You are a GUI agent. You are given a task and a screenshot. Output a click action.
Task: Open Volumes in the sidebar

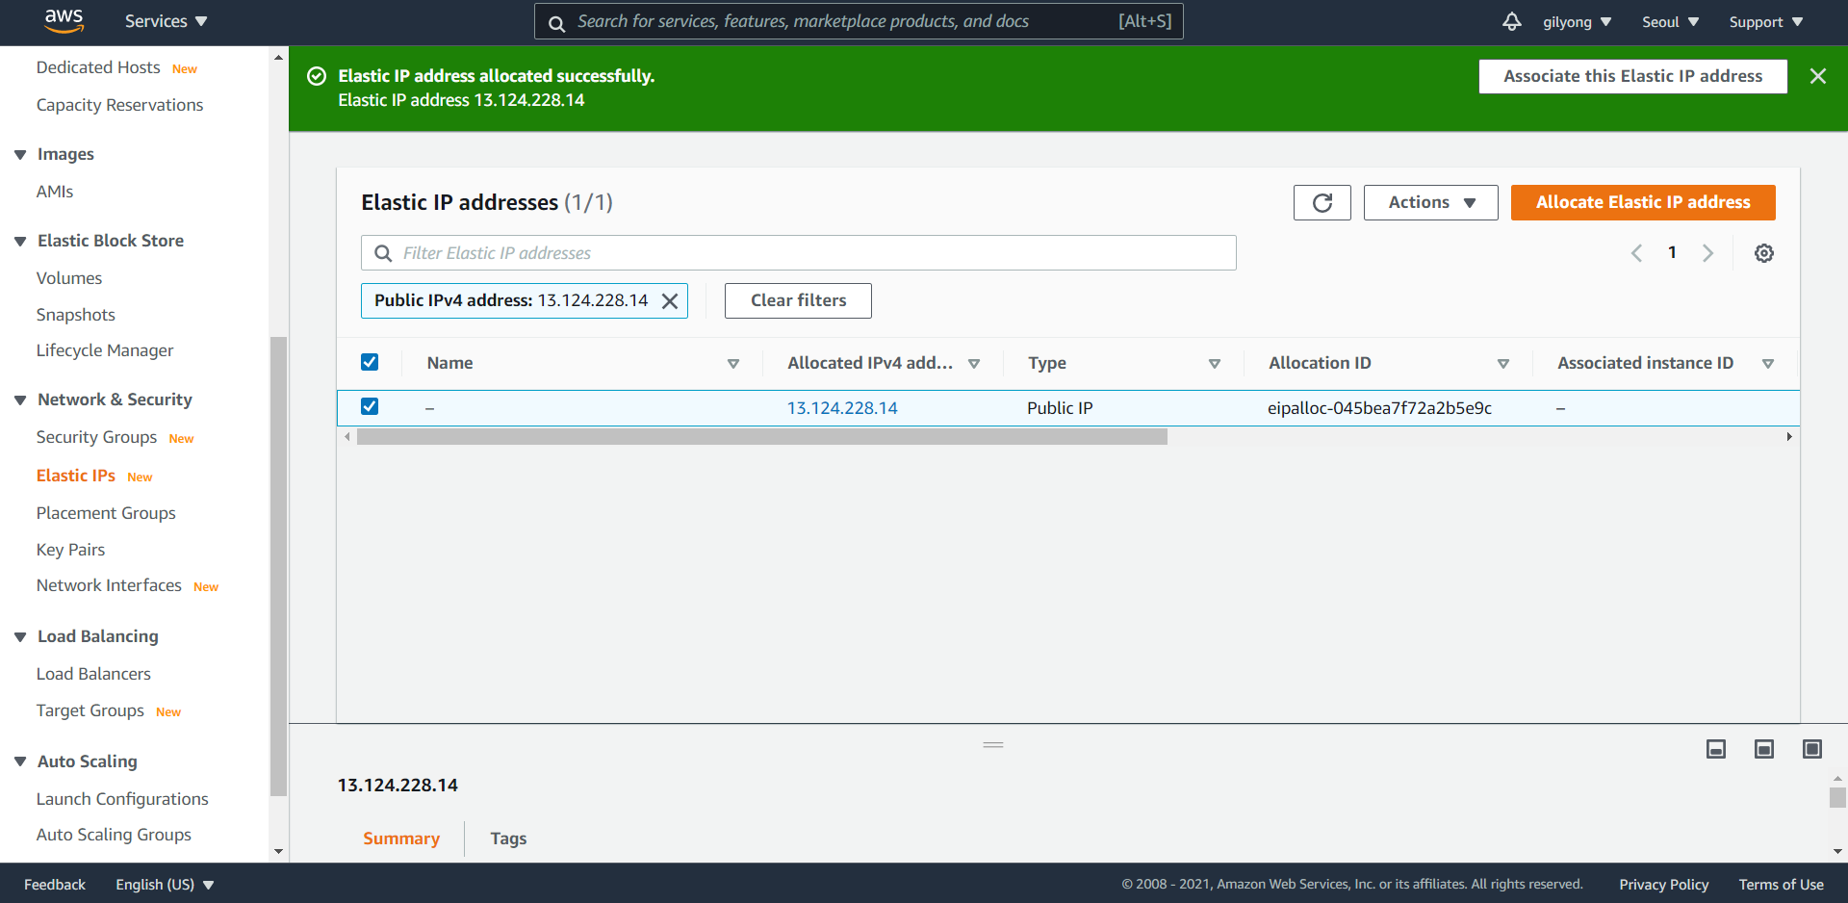point(69,278)
